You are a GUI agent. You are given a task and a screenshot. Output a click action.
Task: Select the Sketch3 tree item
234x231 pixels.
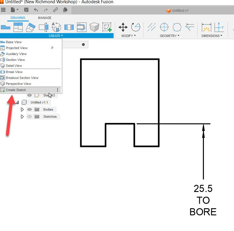49,95
